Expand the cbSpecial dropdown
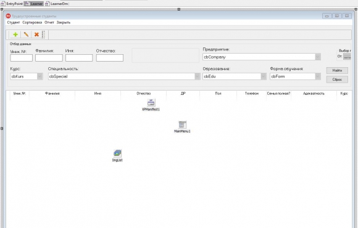The height and width of the screenshot is (228, 358). [198, 76]
